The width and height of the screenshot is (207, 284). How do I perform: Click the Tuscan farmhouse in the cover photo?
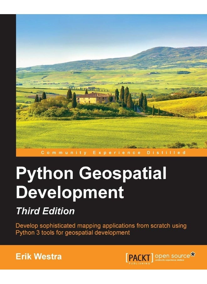click(x=95, y=98)
